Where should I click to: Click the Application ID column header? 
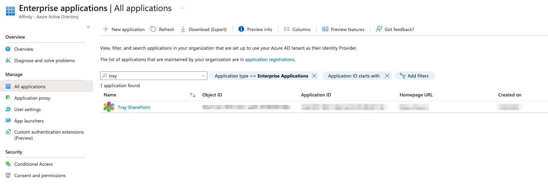pos(316,95)
